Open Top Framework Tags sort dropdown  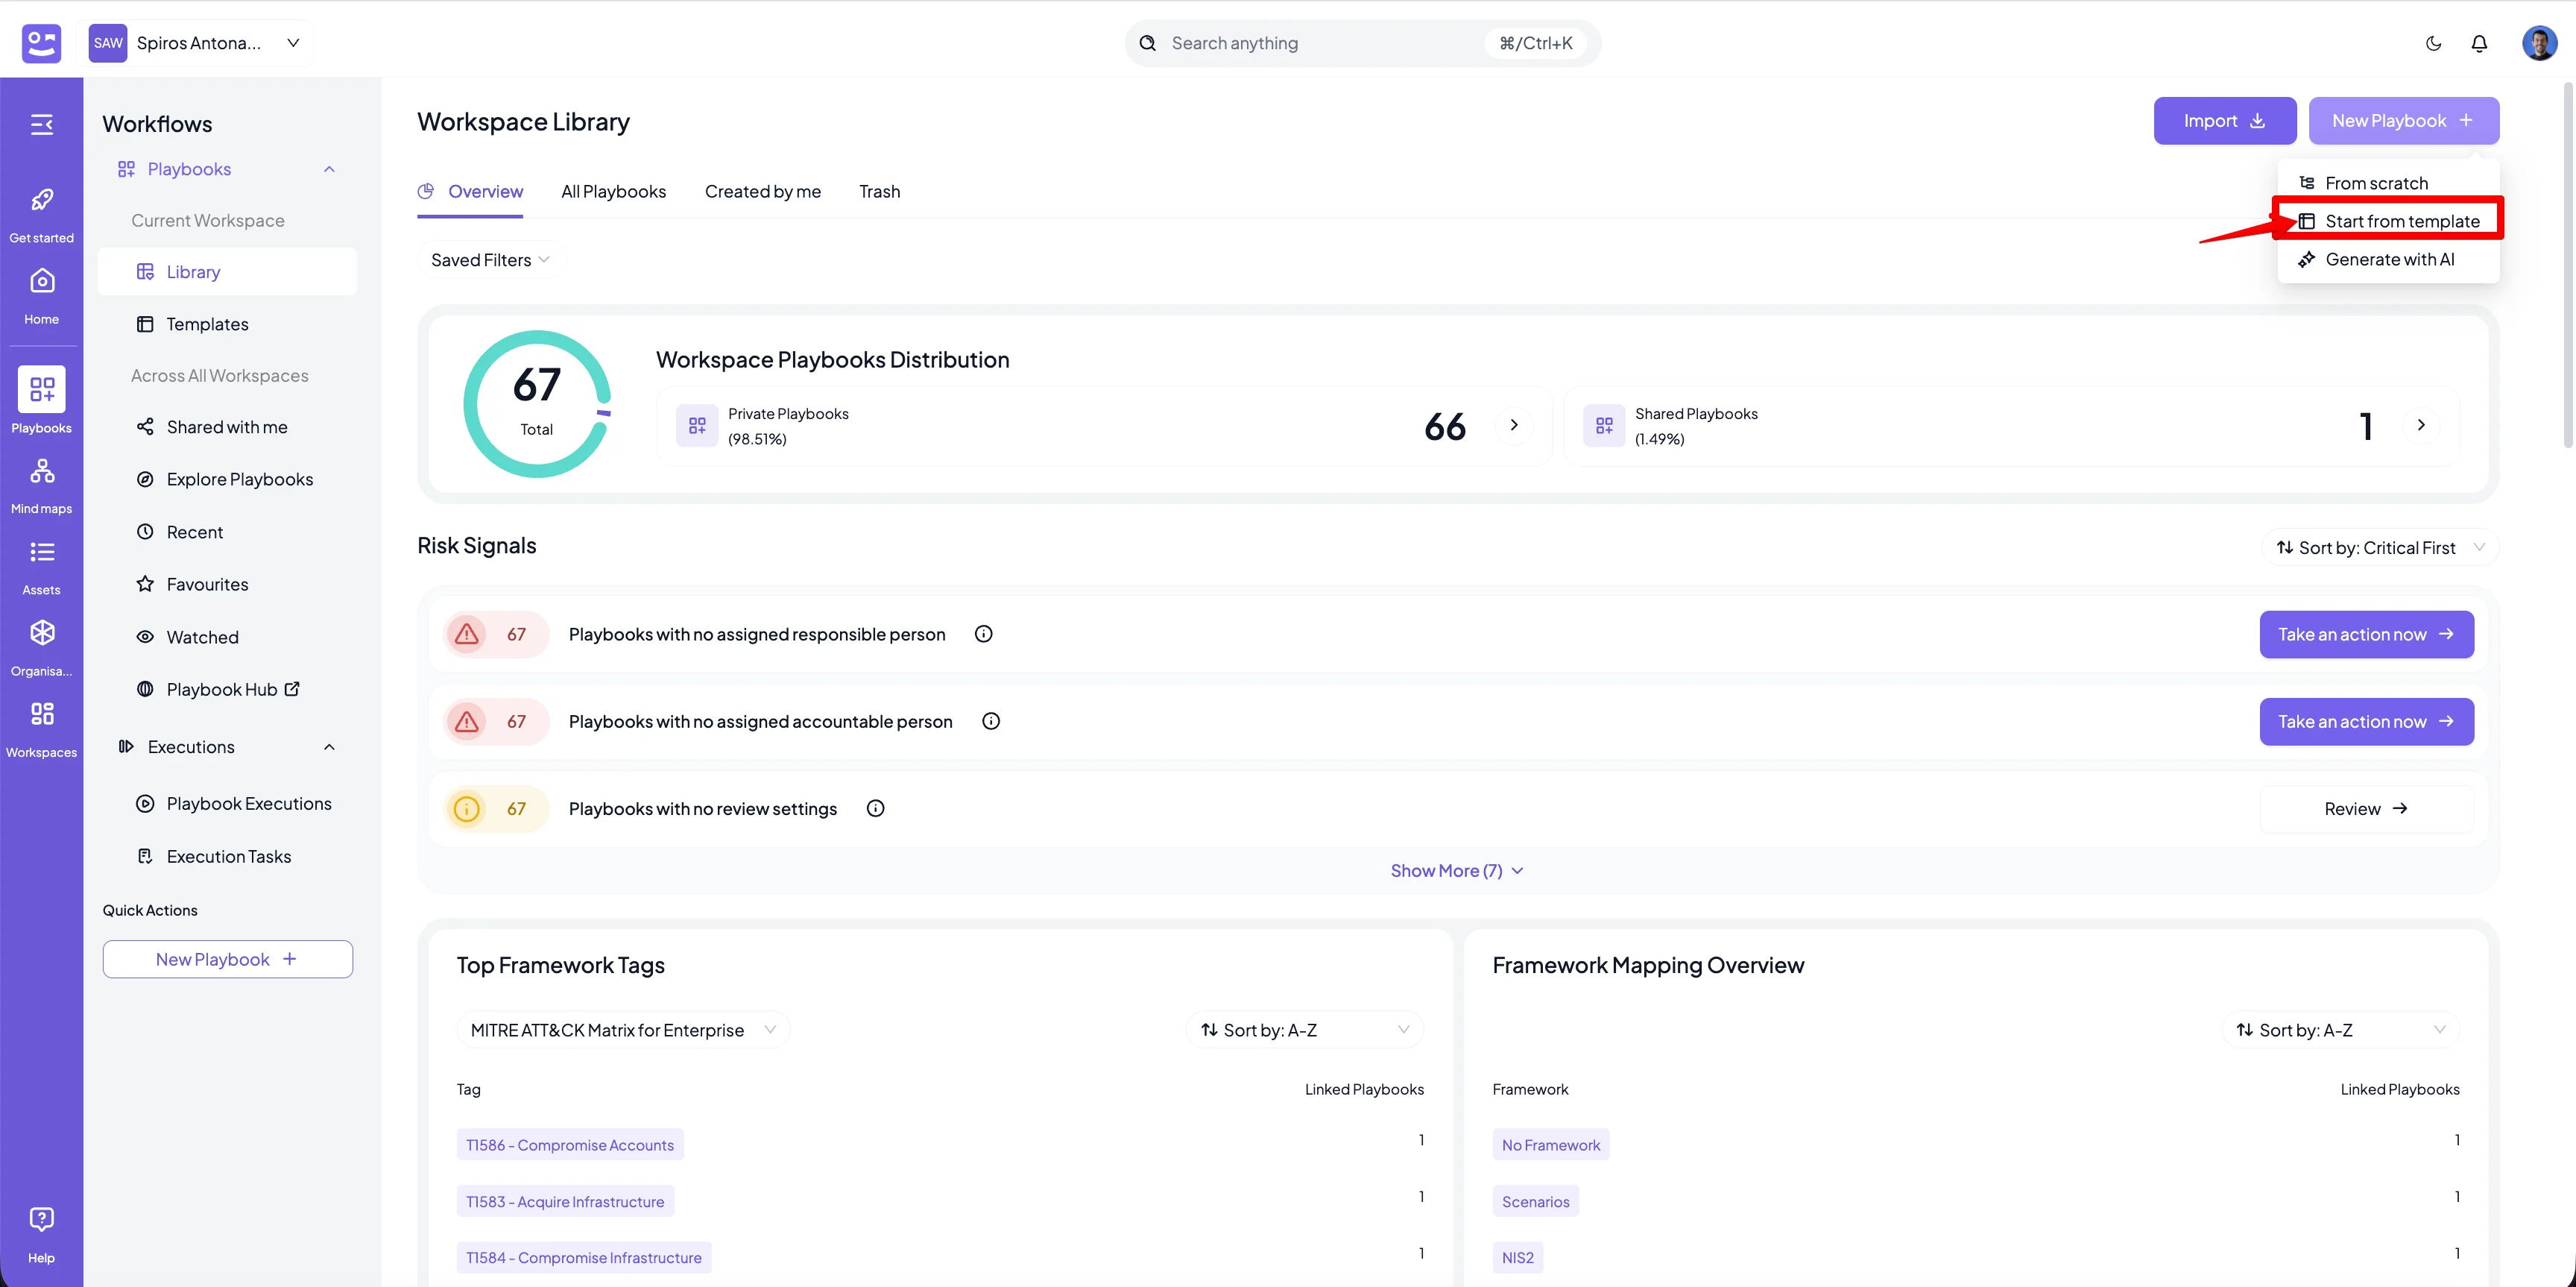click(1305, 1030)
